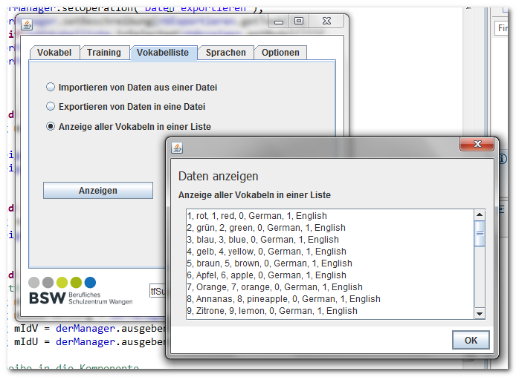The image size is (516, 377).
Task: Select row '8, Annanas, 8, pineapple'
Action: tap(330, 299)
